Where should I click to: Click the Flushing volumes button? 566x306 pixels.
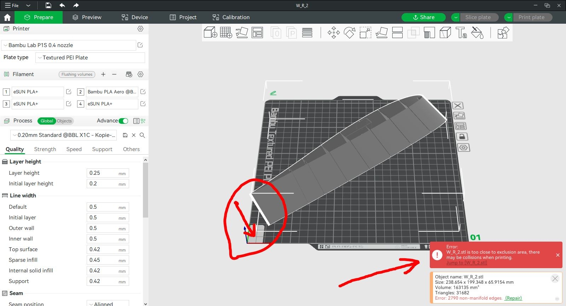[77, 74]
